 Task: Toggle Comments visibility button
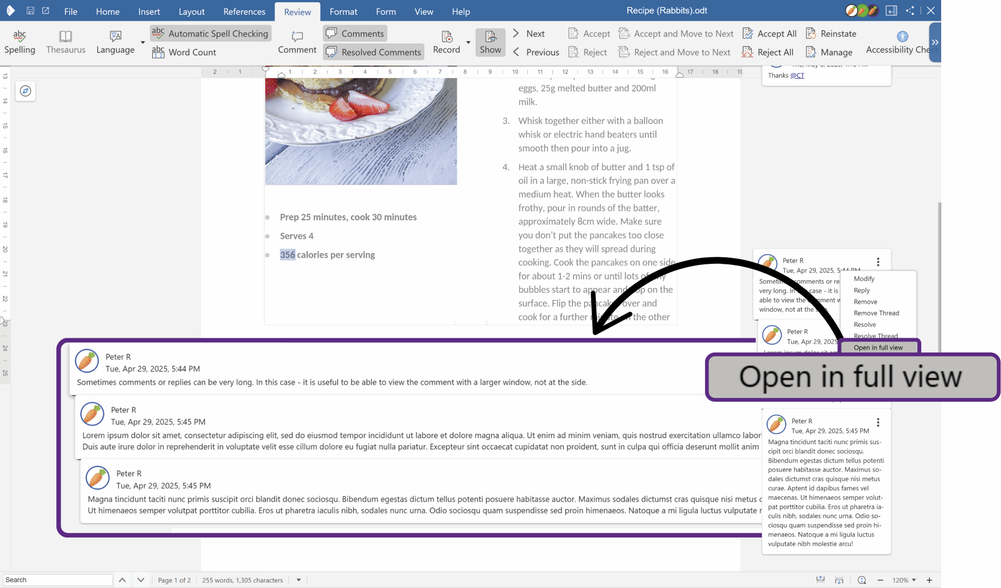coord(355,33)
